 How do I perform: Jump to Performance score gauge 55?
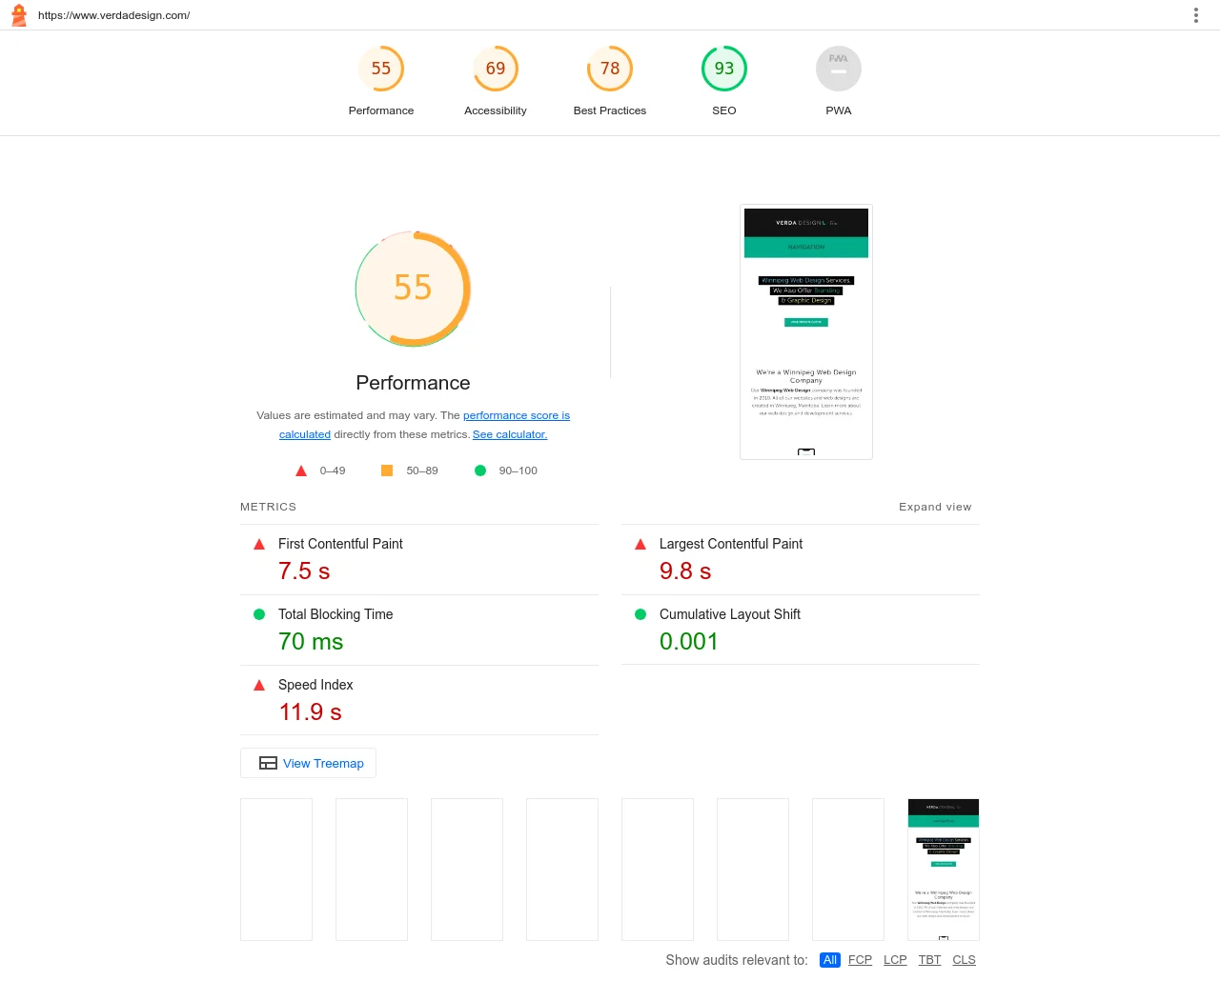coord(381,70)
